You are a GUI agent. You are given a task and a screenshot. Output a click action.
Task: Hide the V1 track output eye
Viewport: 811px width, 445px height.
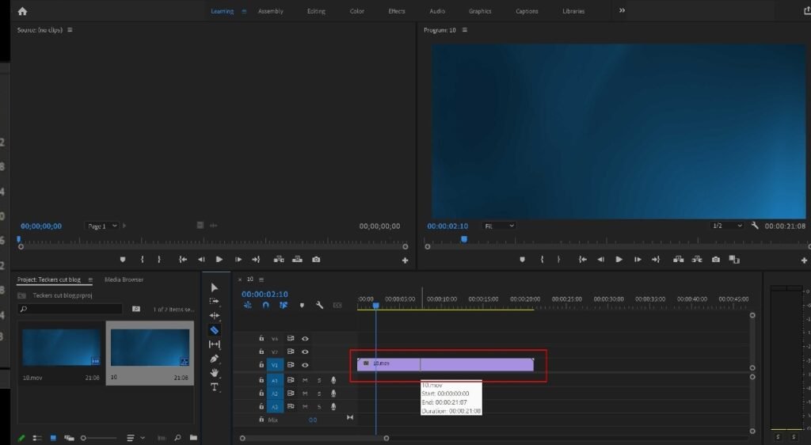tap(305, 365)
